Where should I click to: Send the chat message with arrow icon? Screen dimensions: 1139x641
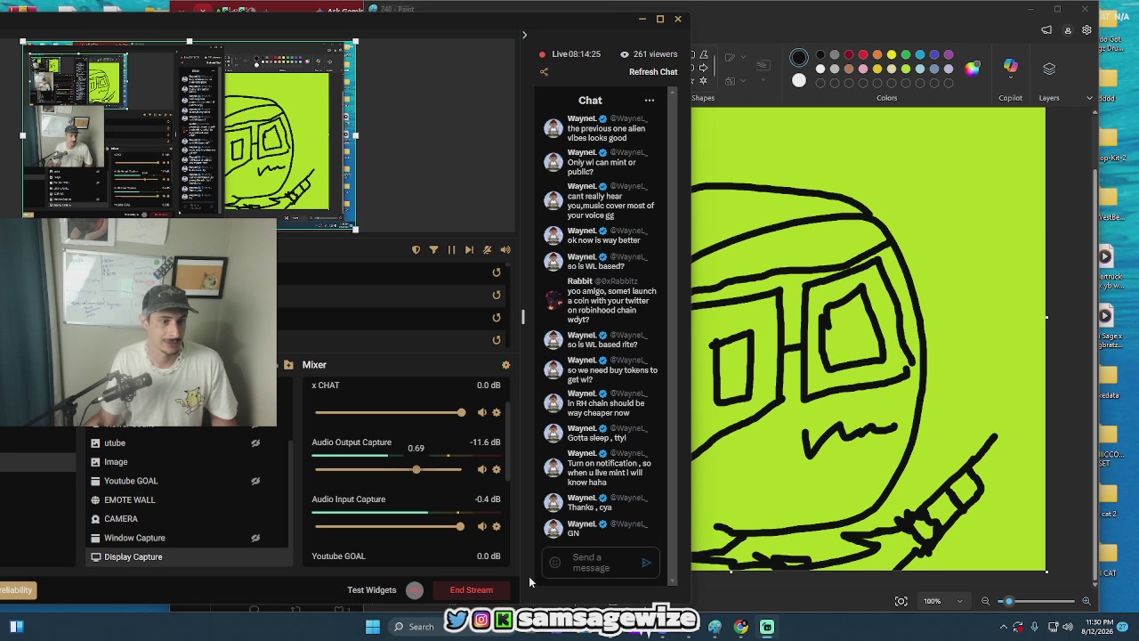647,563
